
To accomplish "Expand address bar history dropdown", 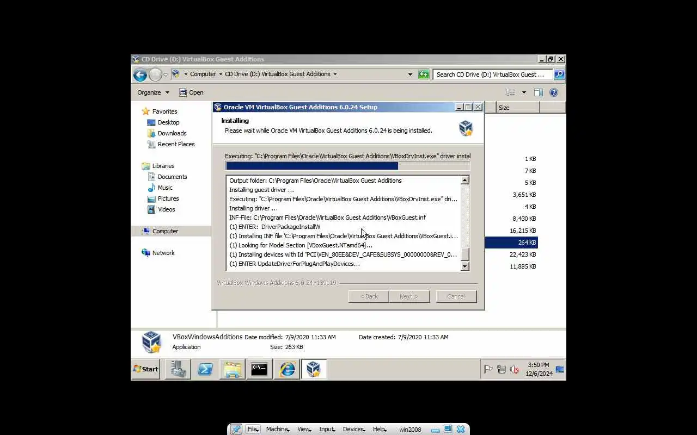I will tap(410, 74).
